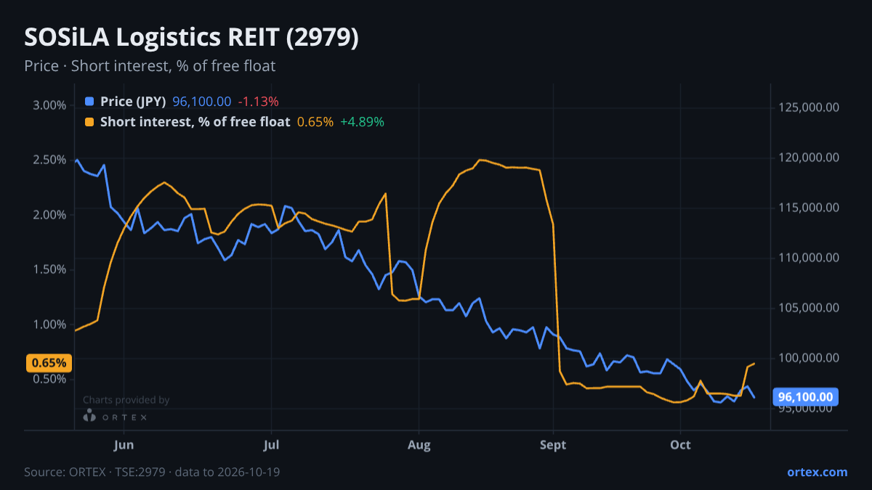Click the Jun label on the time axis

coord(124,444)
